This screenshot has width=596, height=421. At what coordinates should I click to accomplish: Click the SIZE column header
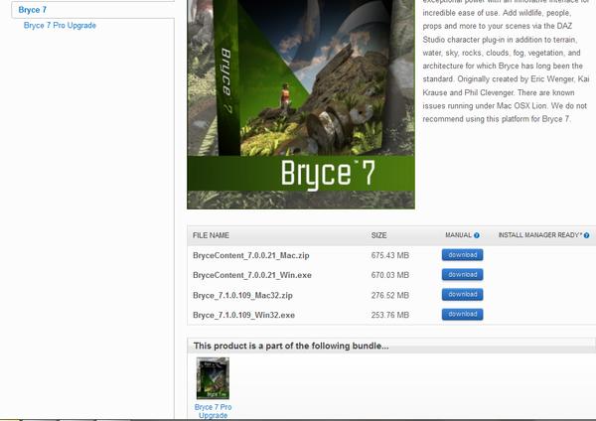tap(379, 235)
